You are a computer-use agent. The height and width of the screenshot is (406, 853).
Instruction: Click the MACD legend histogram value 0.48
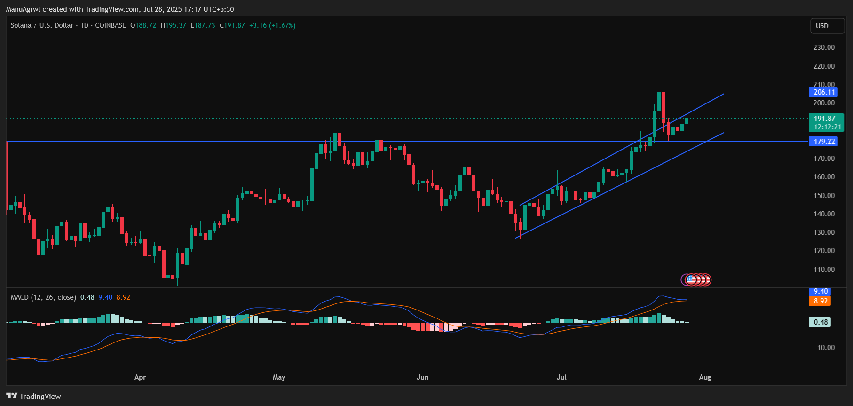click(x=87, y=297)
